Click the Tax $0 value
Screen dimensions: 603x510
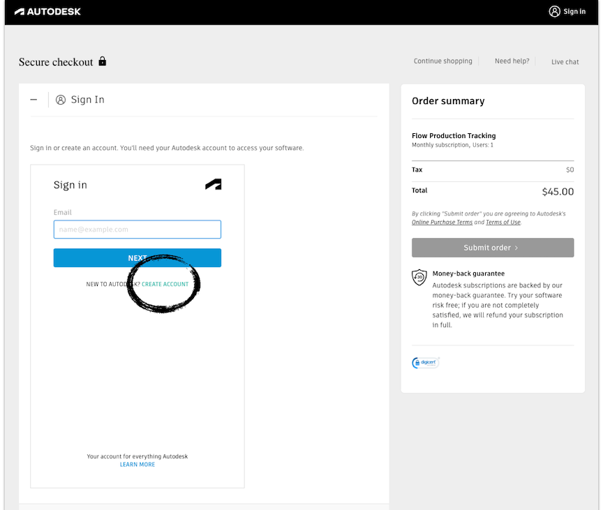coord(570,170)
